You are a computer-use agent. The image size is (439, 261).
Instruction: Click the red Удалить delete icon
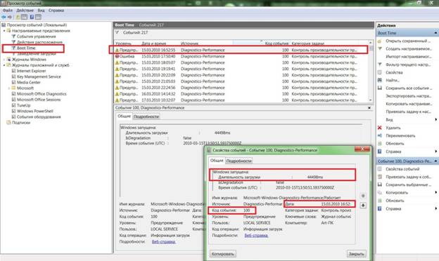(380, 128)
